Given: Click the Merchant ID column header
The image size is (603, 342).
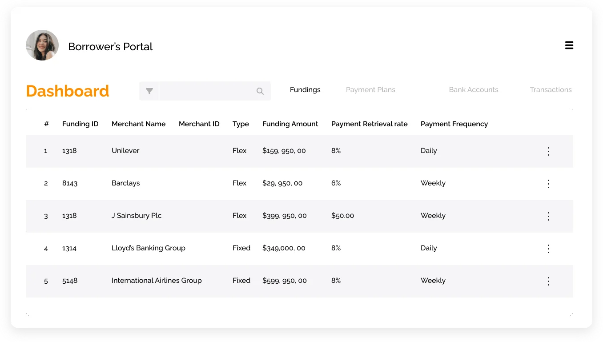Looking at the screenshot, I should 199,124.
